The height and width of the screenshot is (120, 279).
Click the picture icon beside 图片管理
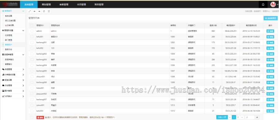coord(3,91)
